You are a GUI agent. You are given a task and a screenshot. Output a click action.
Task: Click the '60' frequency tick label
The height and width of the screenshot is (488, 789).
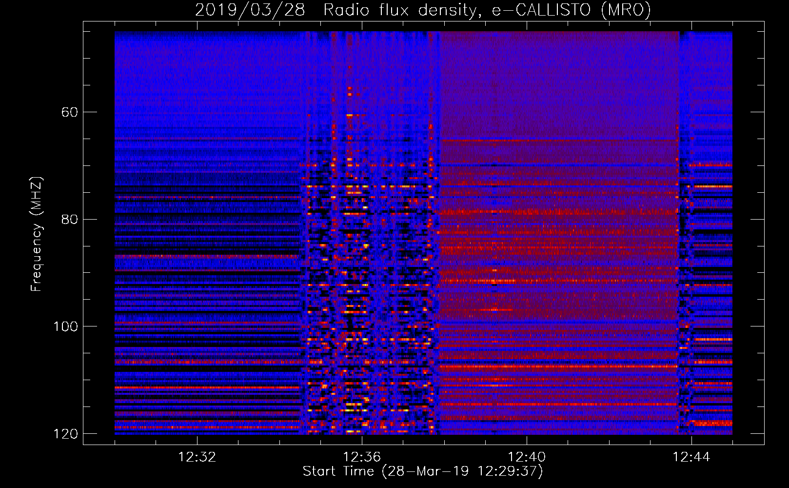click(x=70, y=112)
